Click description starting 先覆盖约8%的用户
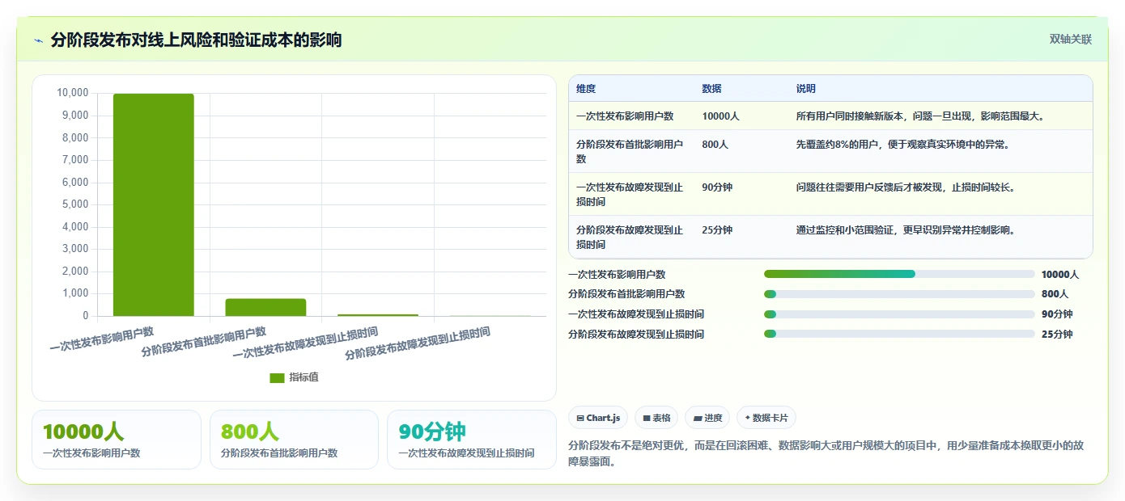 tap(903, 145)
